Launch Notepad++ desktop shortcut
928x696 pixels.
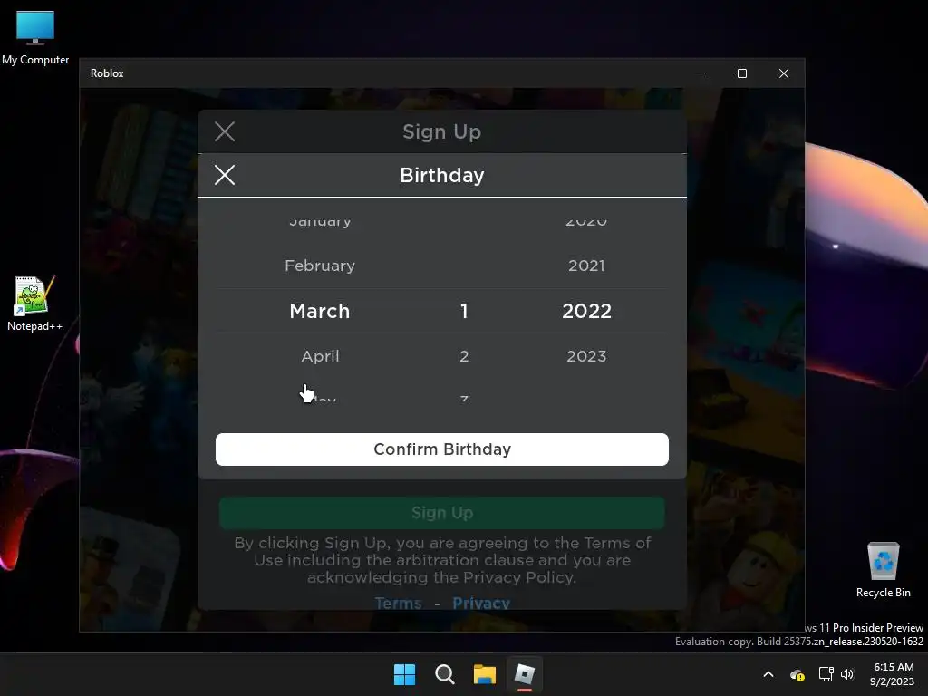(34, 303)
